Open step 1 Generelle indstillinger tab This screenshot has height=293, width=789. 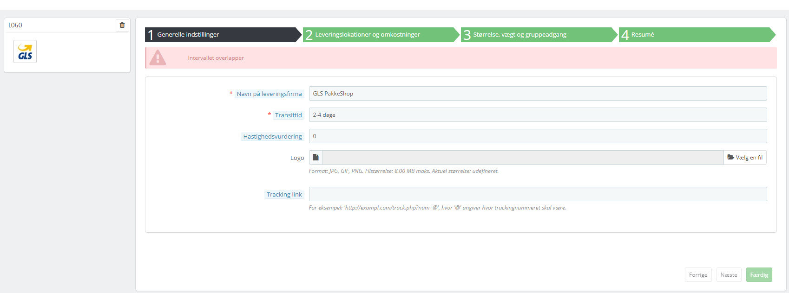point(223,35)
